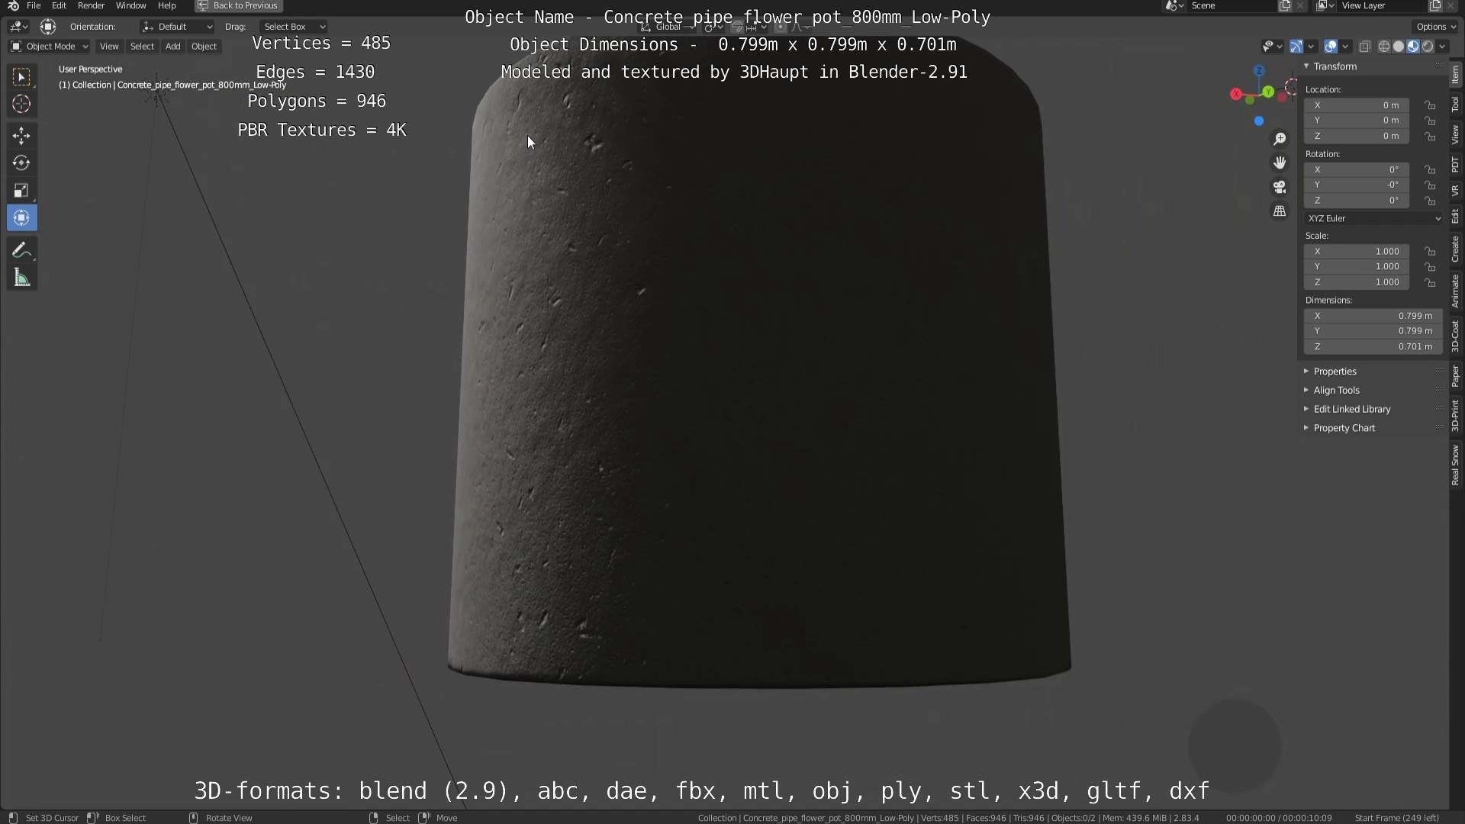Open the File menu
Image resolution: width=1465 pixels, height=824 pixels.
(34, 5)
